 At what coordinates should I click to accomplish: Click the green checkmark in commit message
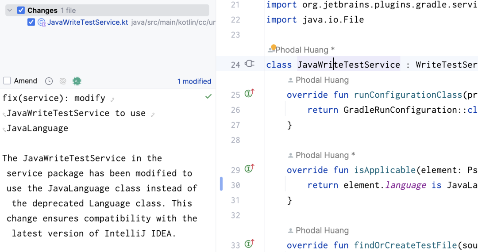pyautogui.click(x=208, y=96)
